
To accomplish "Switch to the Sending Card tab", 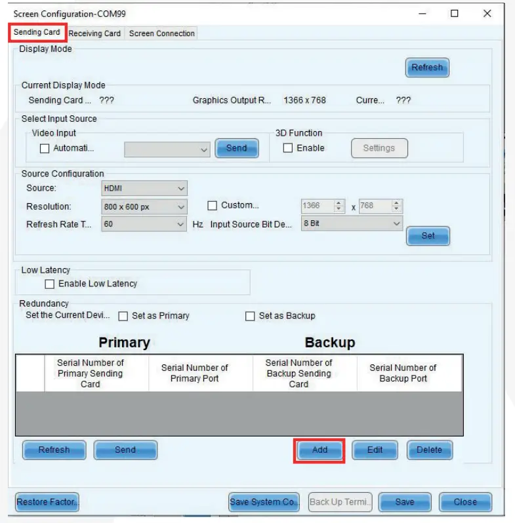I will (37, 32).
